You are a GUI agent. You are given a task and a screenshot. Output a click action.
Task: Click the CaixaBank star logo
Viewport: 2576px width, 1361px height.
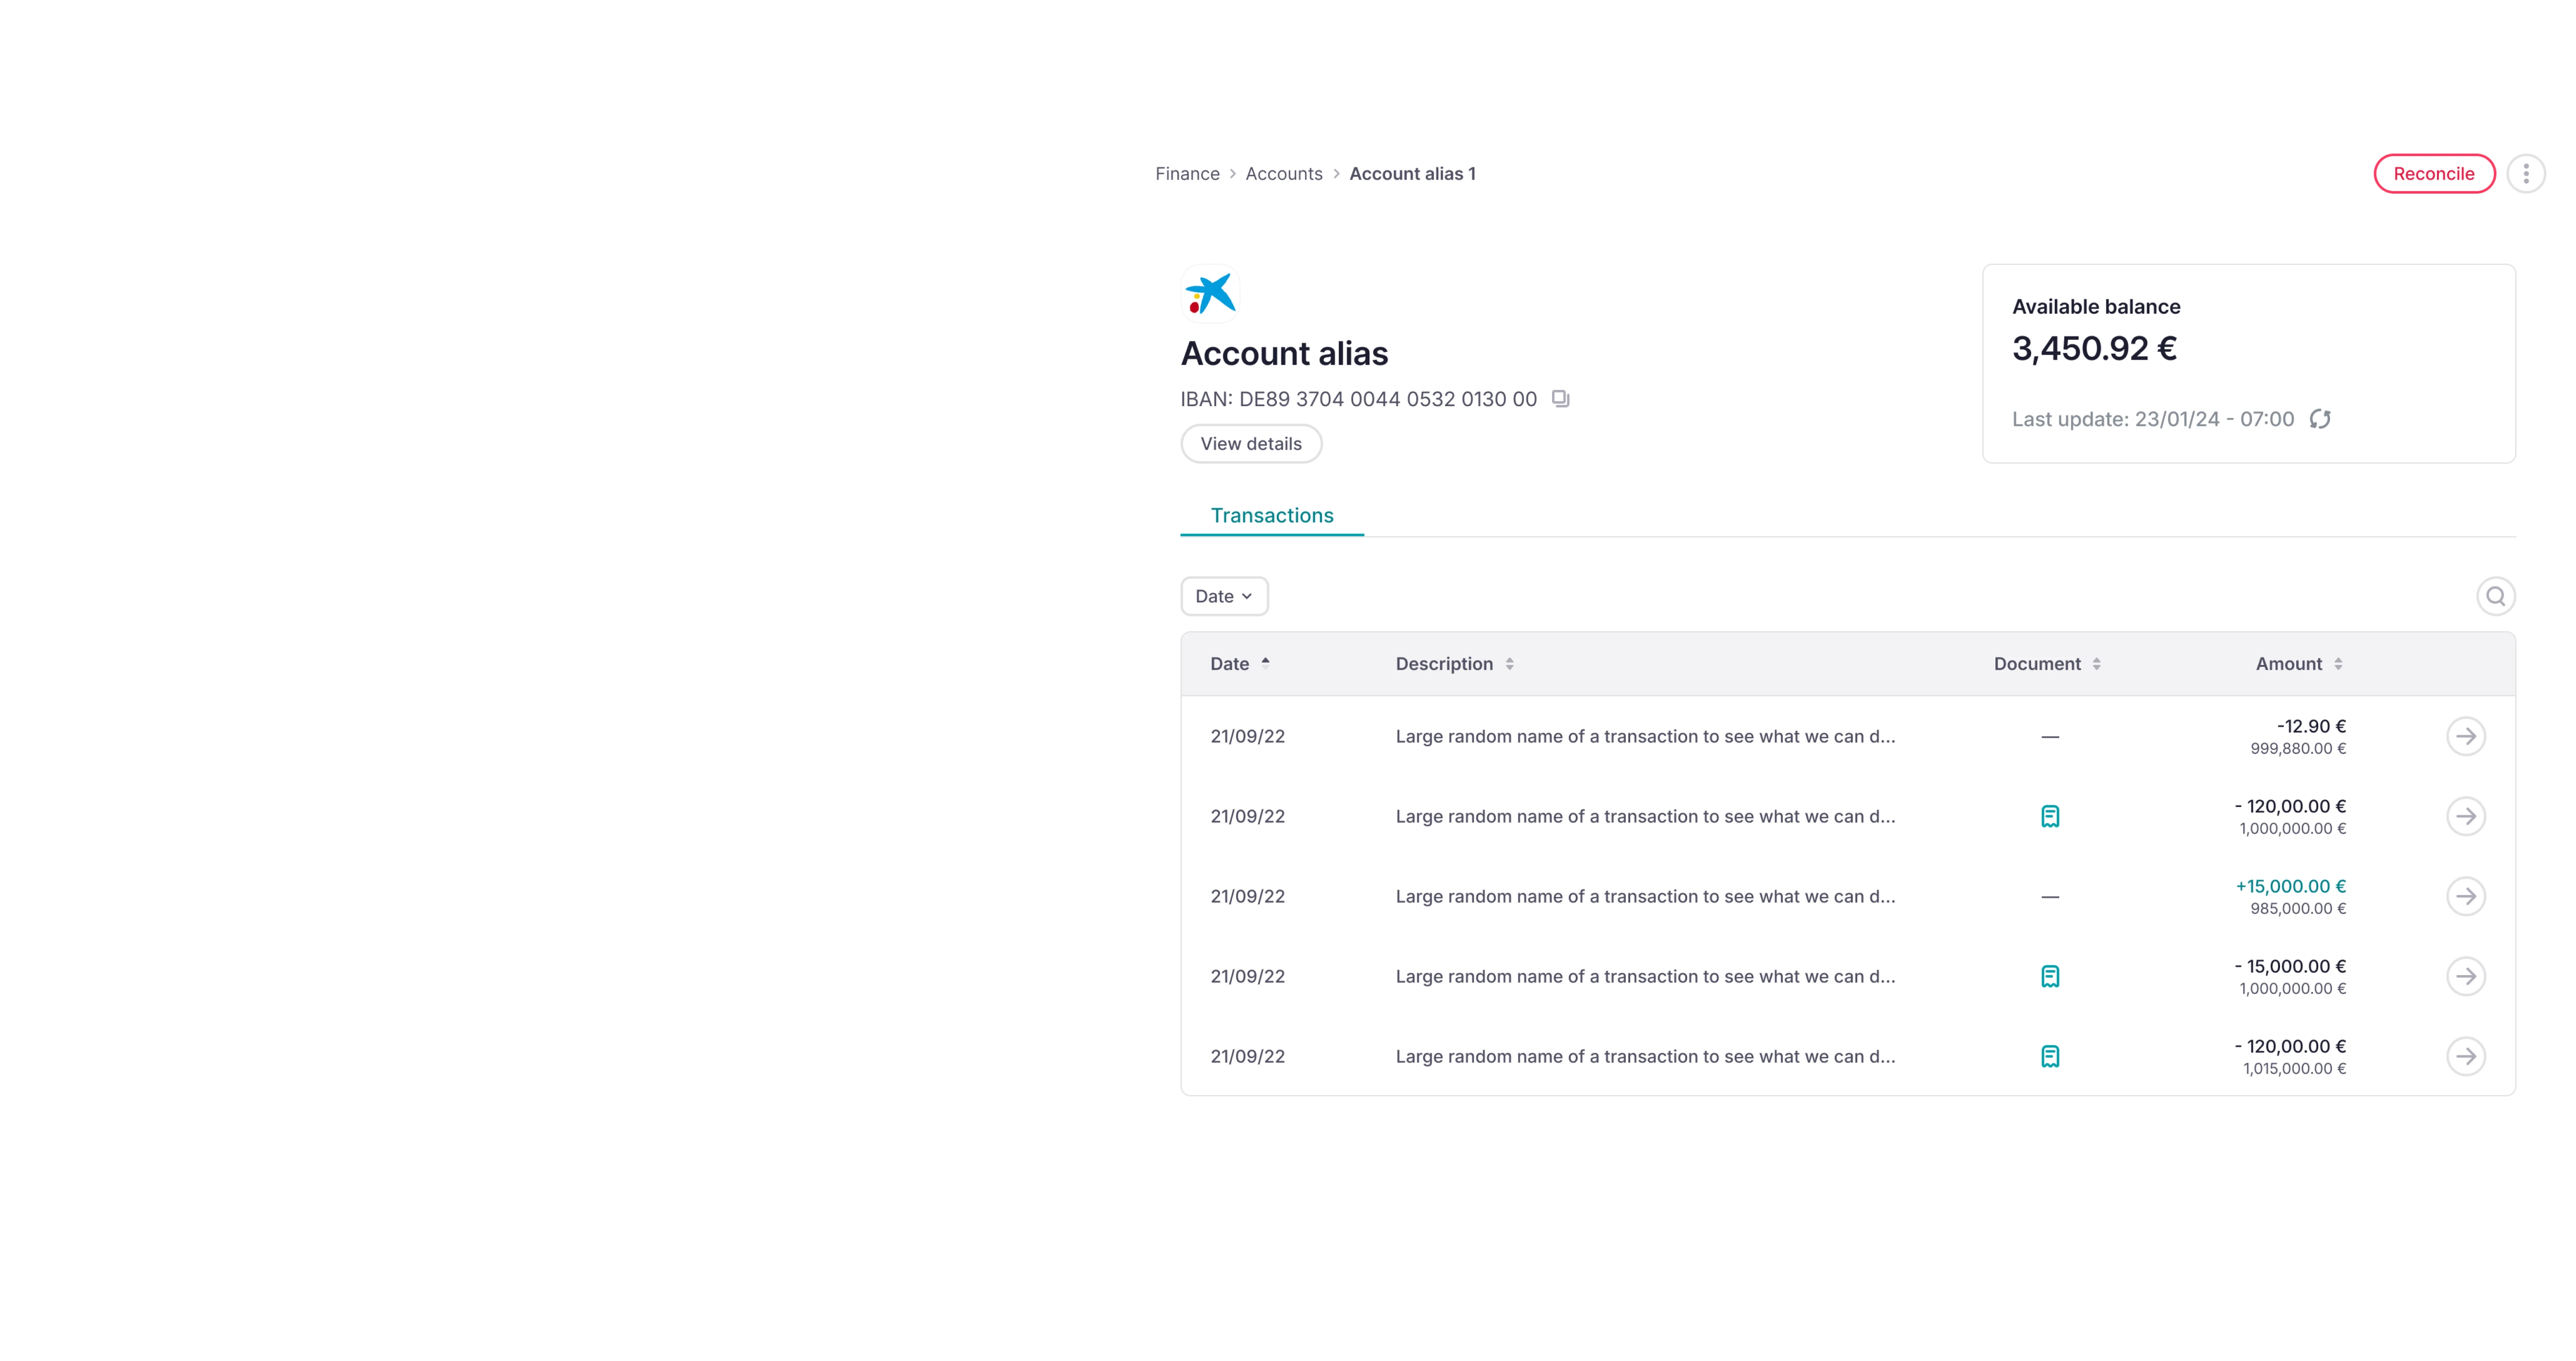tap(1210, 294)
